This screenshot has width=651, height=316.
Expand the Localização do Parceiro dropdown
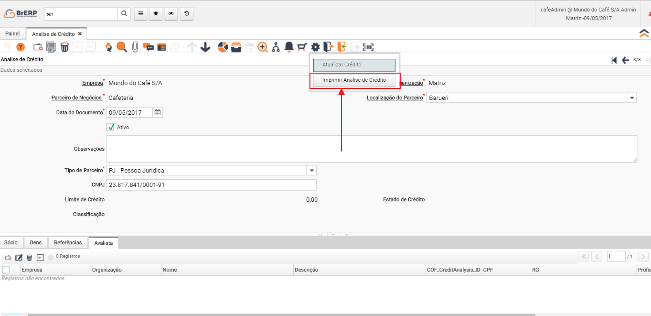coord(632,98)
